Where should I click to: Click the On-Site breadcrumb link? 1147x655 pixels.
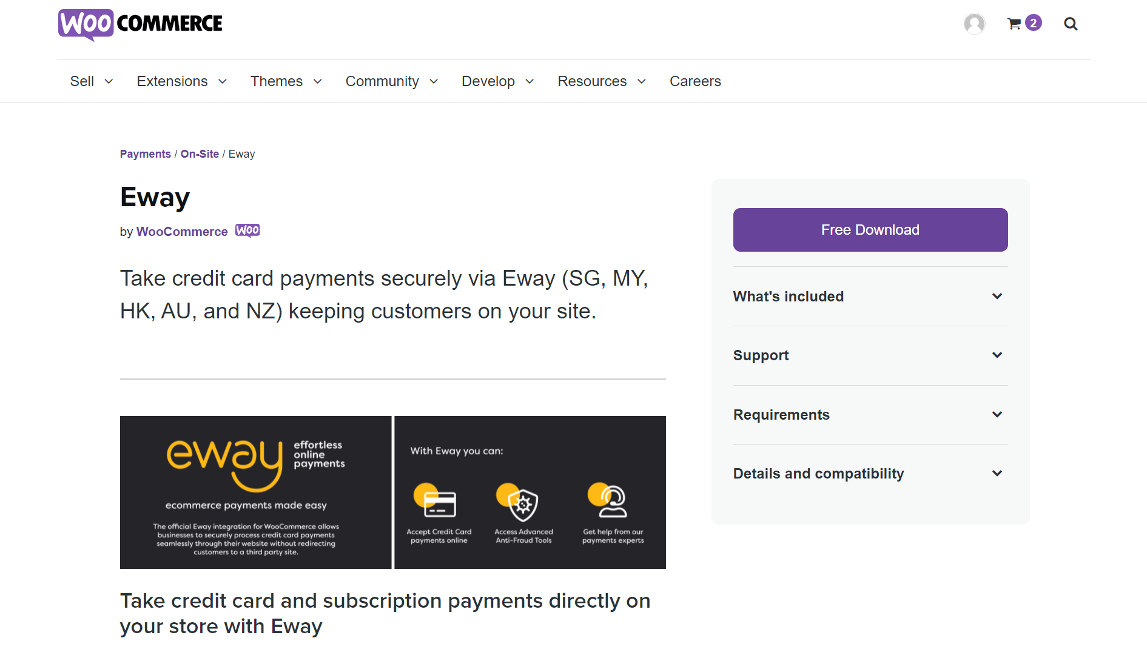coord(200,154)
